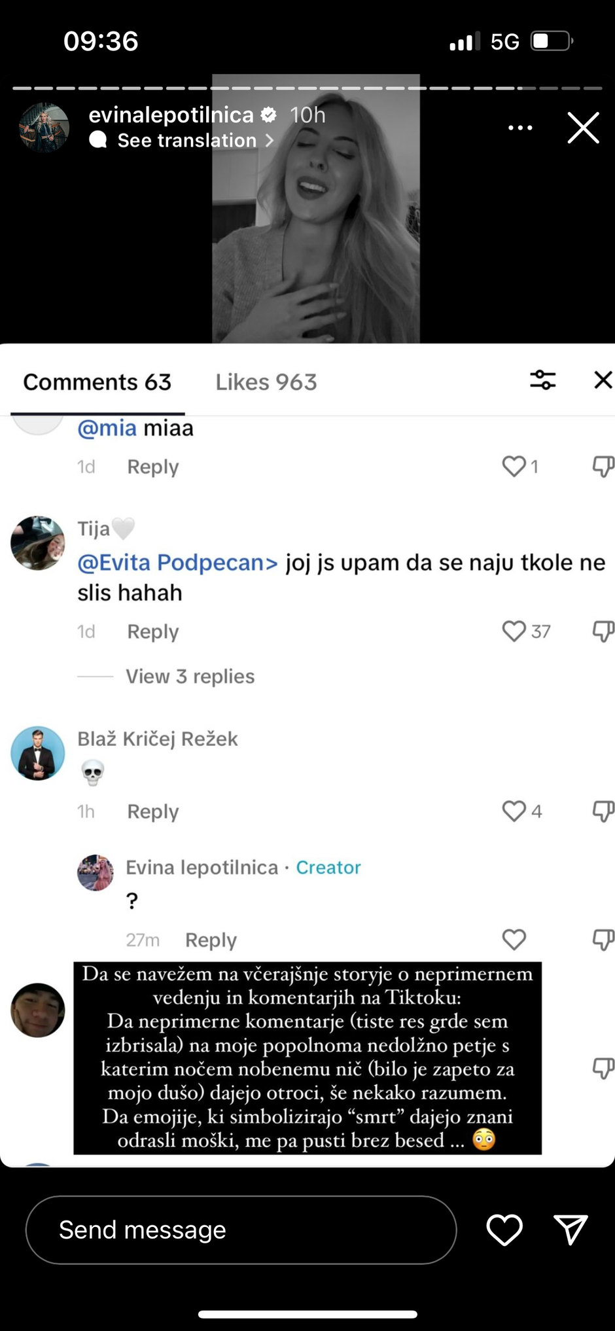Viewport: 615px width, 1331px height.
Task: Focus the Send message input field
Action: pos(241,1230)
